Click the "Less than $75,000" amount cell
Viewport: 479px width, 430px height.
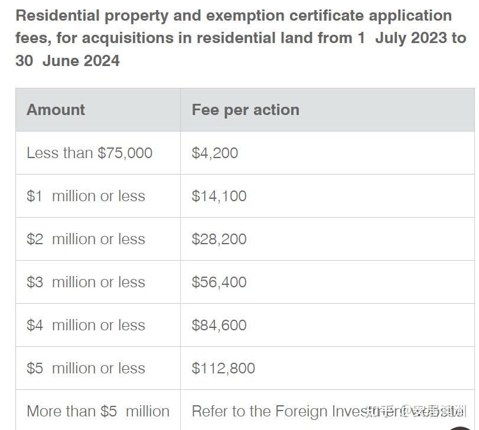(89, 153)
